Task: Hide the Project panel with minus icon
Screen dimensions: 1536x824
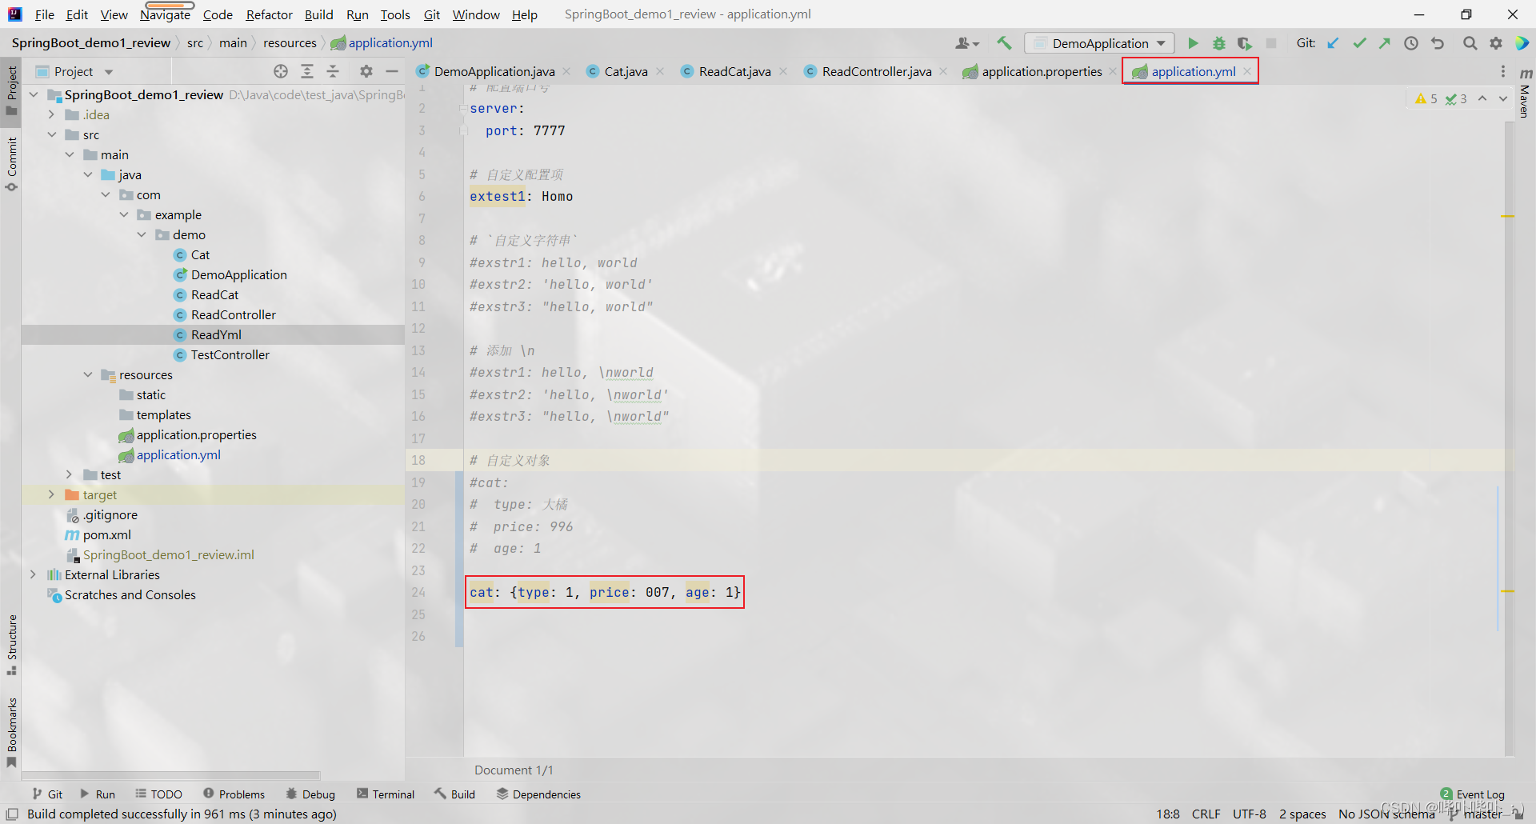Action: tap(392, 71)
